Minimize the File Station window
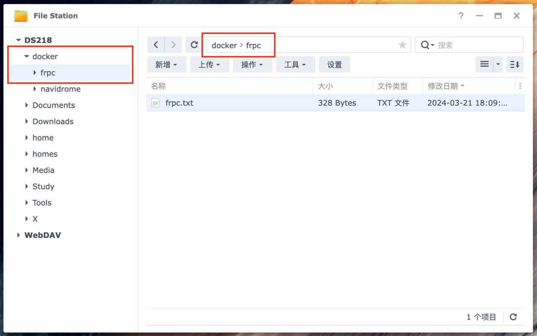537x336 pixels. click(480, 16)
